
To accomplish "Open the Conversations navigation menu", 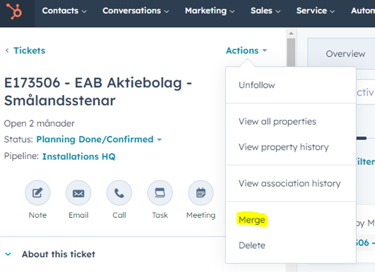I will [135, 11].
